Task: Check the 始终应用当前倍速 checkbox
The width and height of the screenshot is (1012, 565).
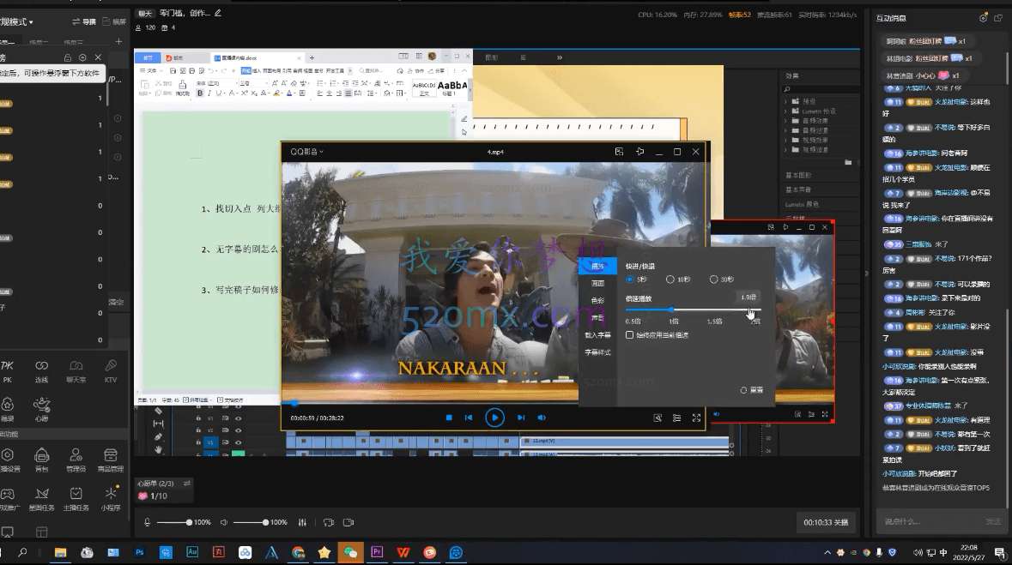Action: coord(630,335)
